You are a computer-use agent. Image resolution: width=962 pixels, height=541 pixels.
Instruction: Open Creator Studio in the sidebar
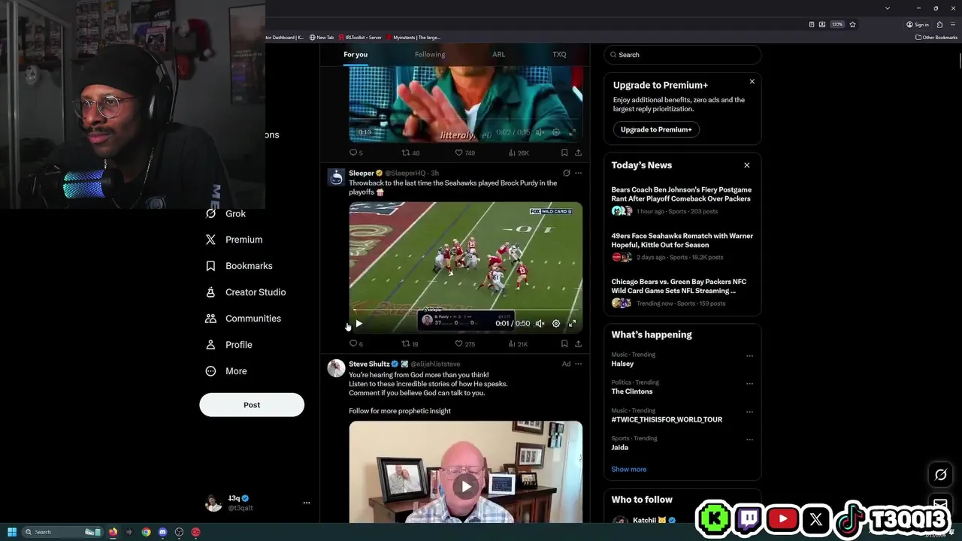(x=245, y=292)
